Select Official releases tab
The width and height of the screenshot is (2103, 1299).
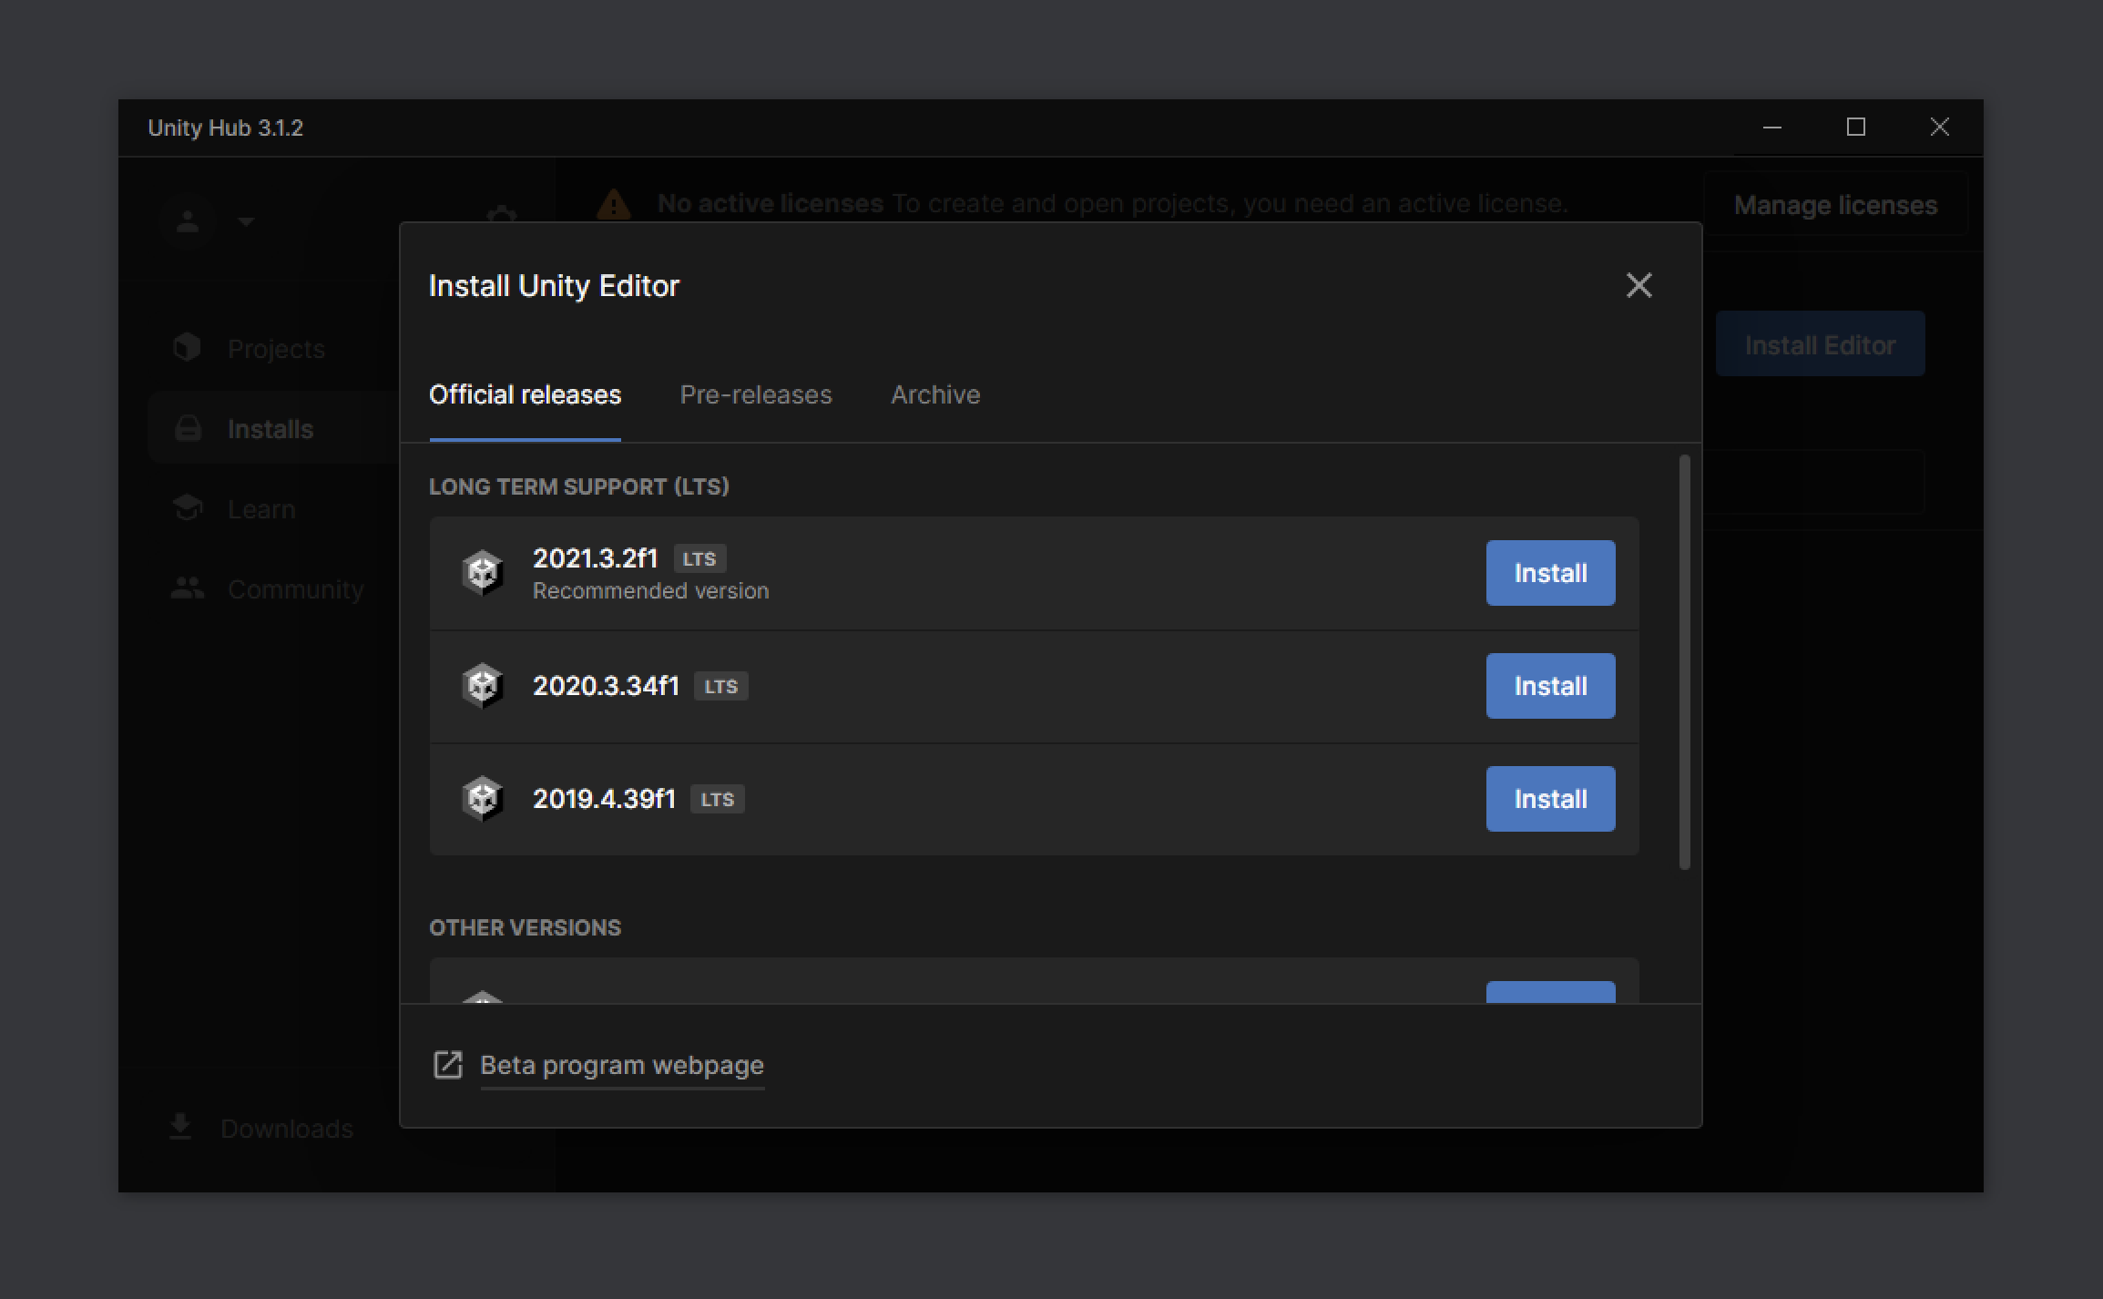point(525,394)
